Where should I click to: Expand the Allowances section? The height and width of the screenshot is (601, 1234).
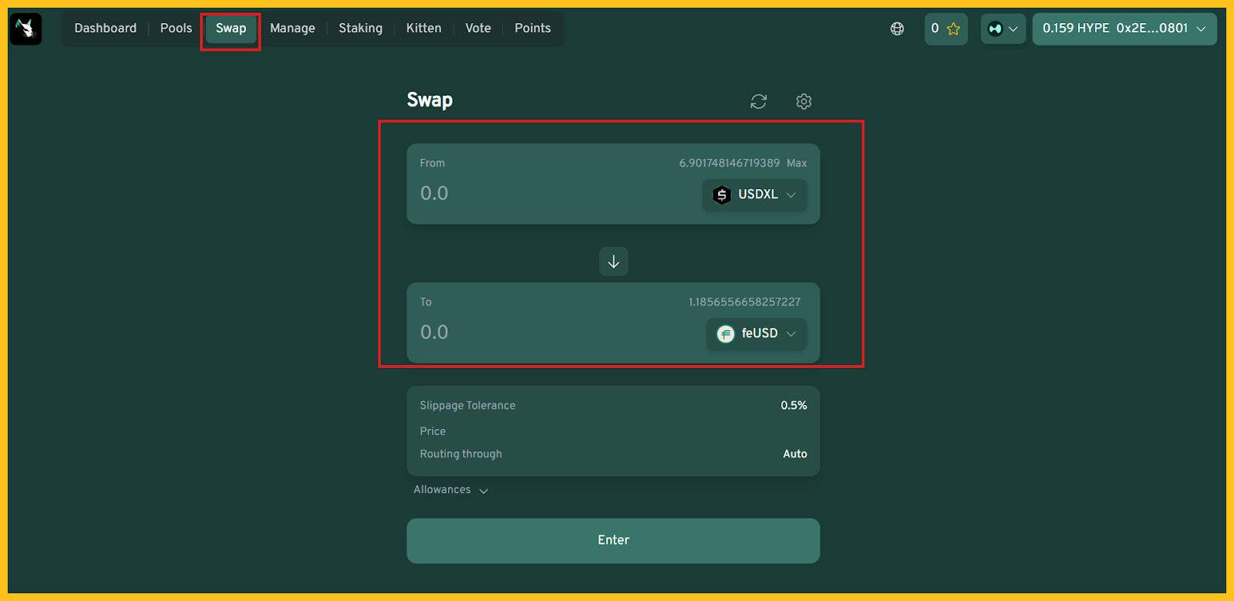[x=451, y=490]
